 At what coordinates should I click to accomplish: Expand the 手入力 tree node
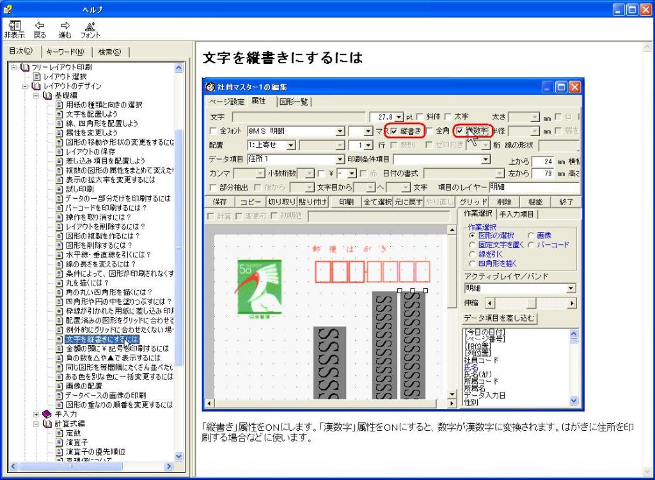[x=36, y=414]
